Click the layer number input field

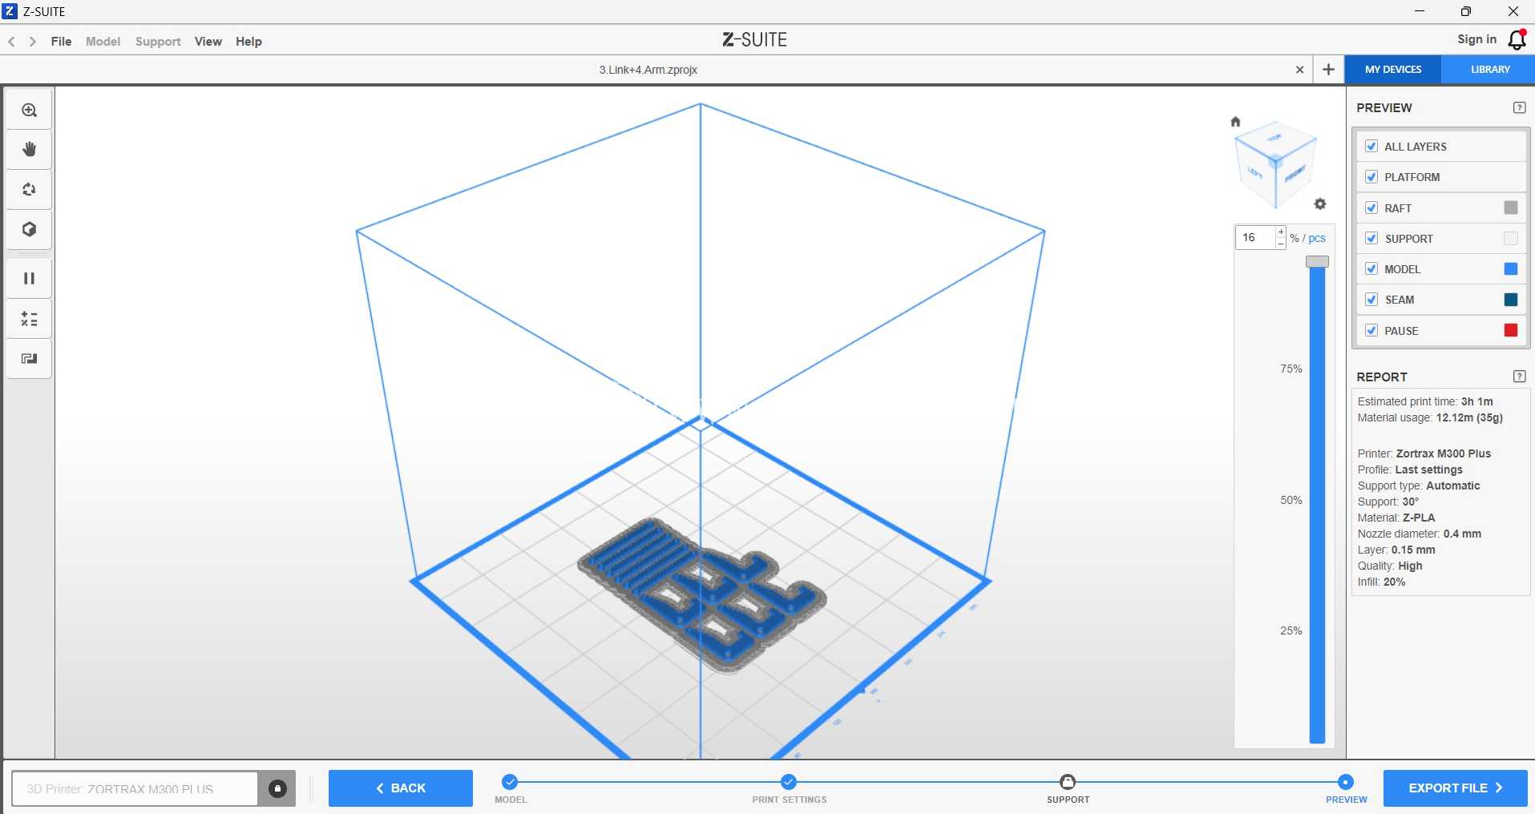(x=1255, y=237)
